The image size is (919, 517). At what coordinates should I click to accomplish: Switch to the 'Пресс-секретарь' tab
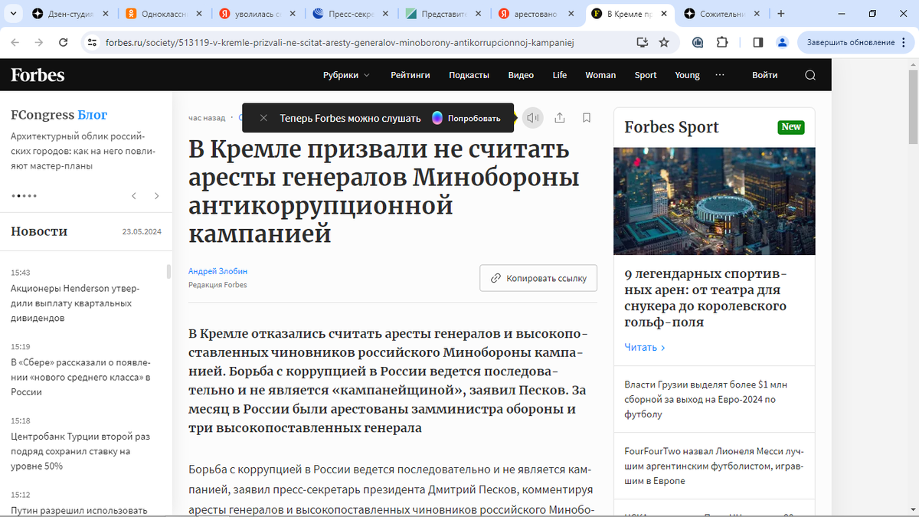[x=351, y=14]
